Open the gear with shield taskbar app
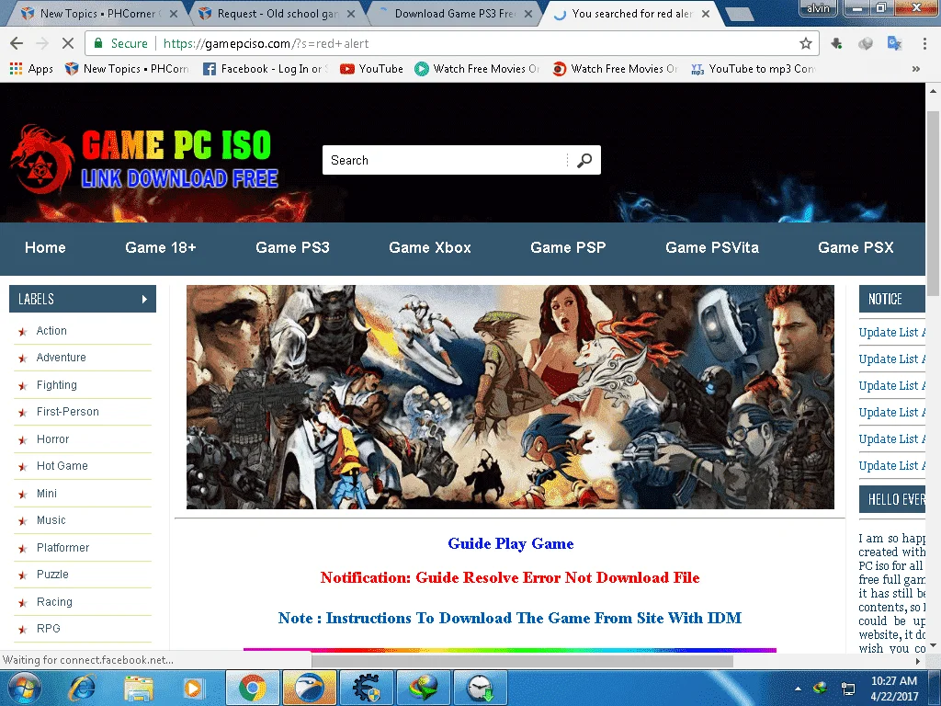This screenshot has width=941, height=706. coord(367,688)
